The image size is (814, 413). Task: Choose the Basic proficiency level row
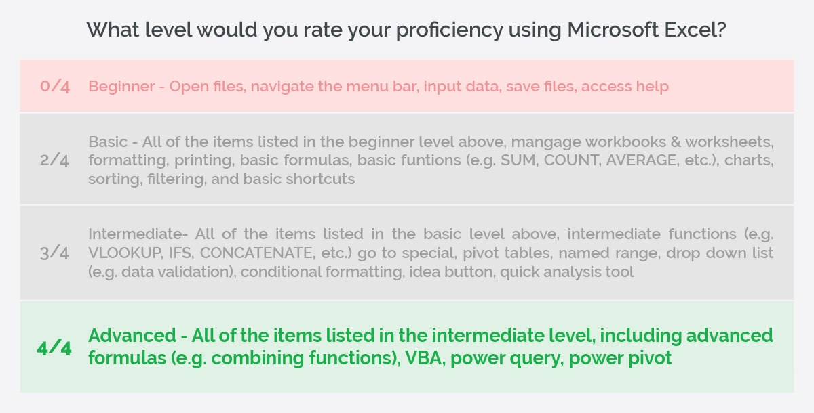pyautogui.click(x=407, y=160)
